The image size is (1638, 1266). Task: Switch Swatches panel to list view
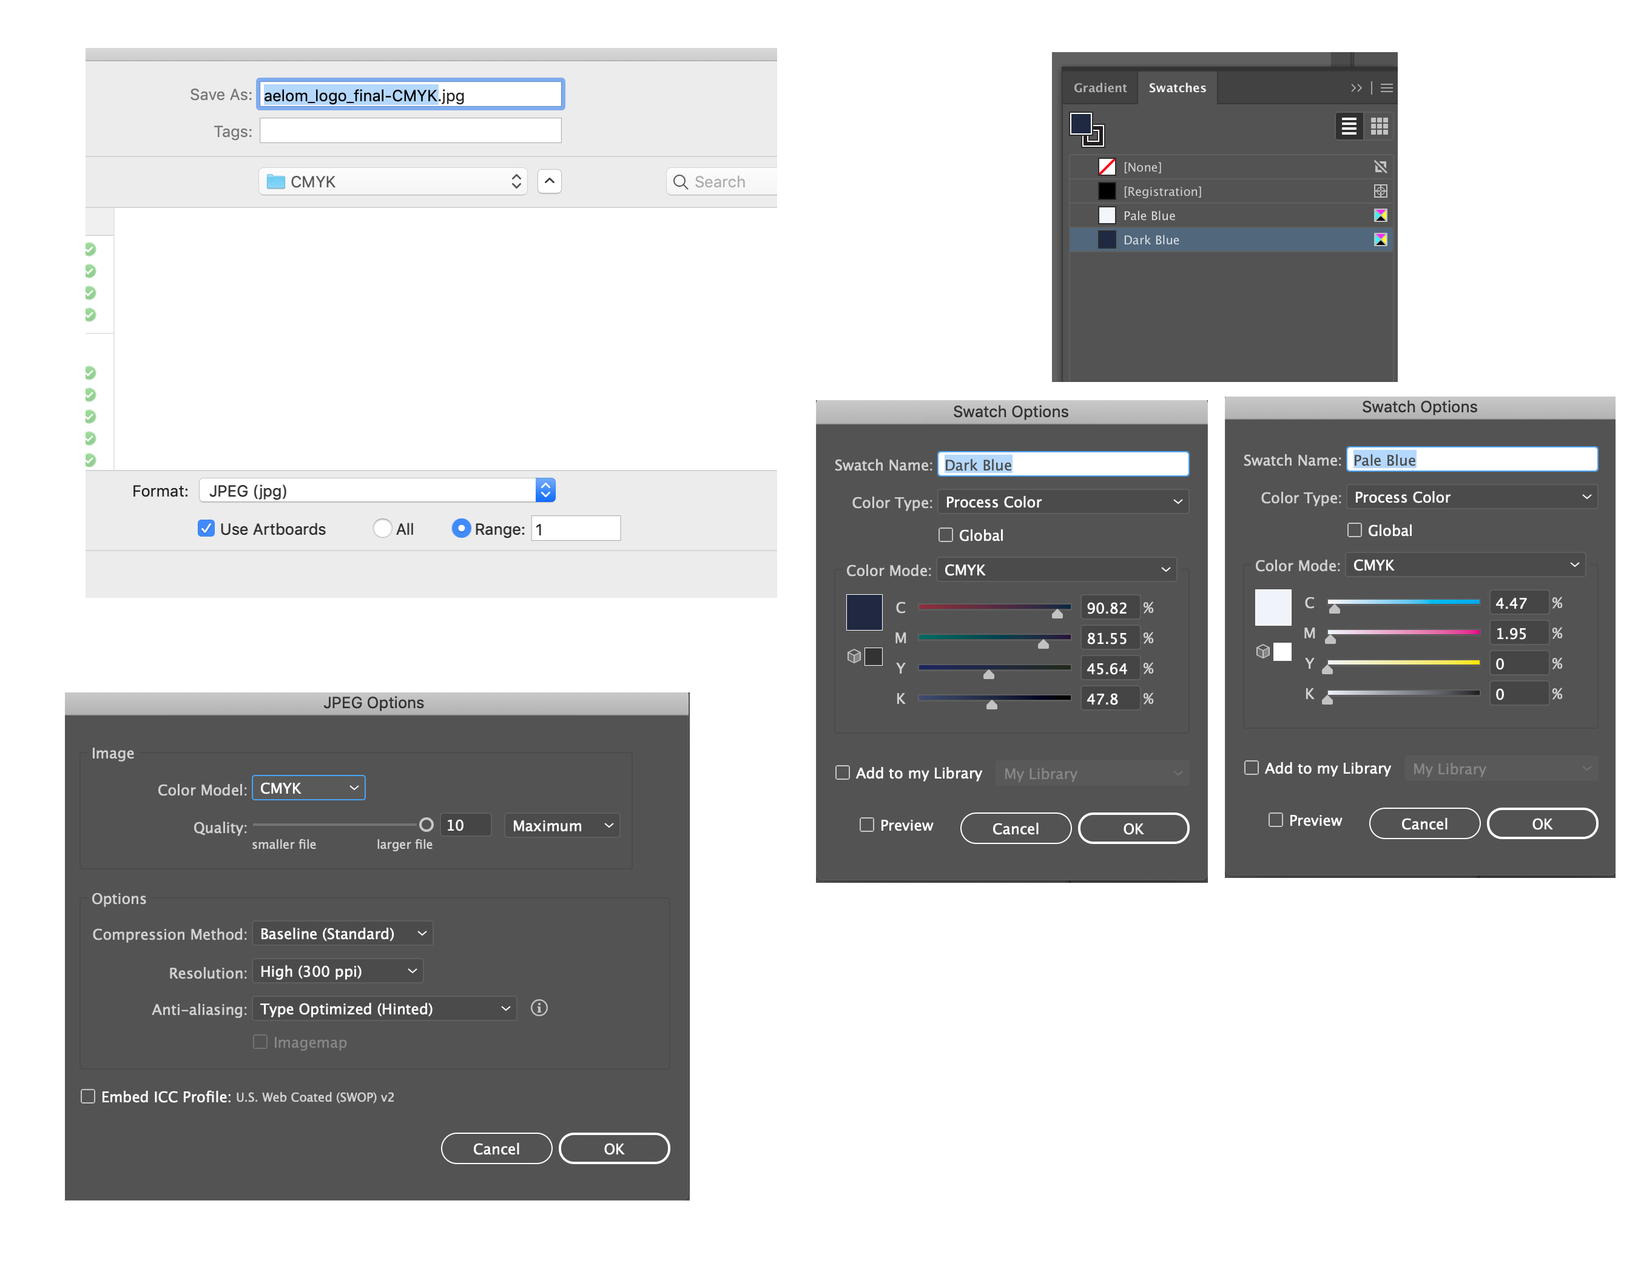click(x=1348, y=126)
